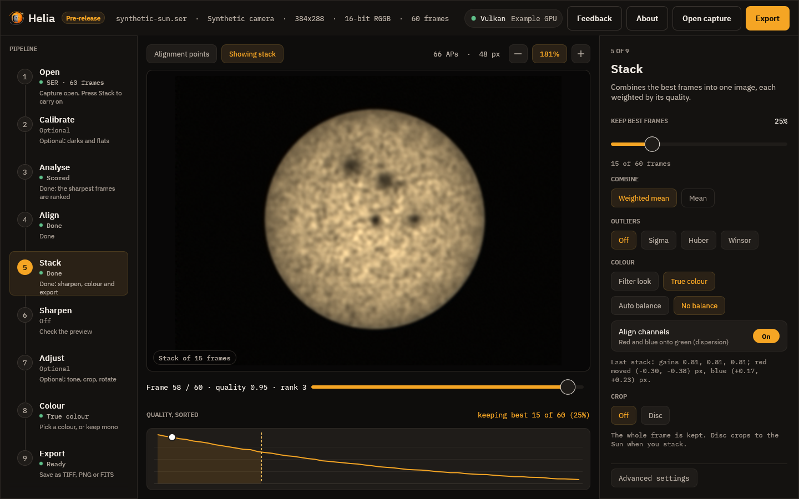This screenshot has width=799, height=499.
Task: Switch preview to Showing stack
Action: coord(252,54)
